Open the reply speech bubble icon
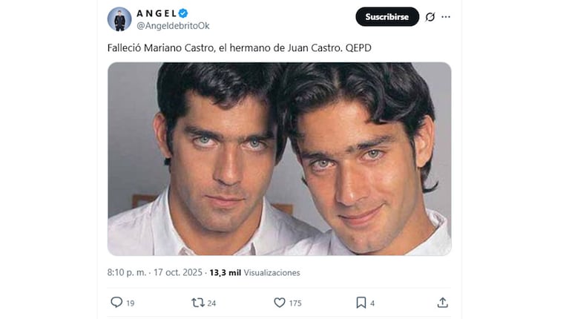 (x=116, y=302)
